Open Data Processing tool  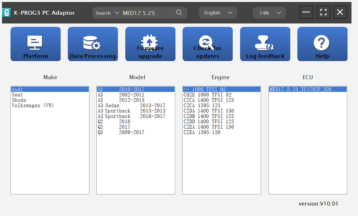pyautogui.click(x=93, y=44)
